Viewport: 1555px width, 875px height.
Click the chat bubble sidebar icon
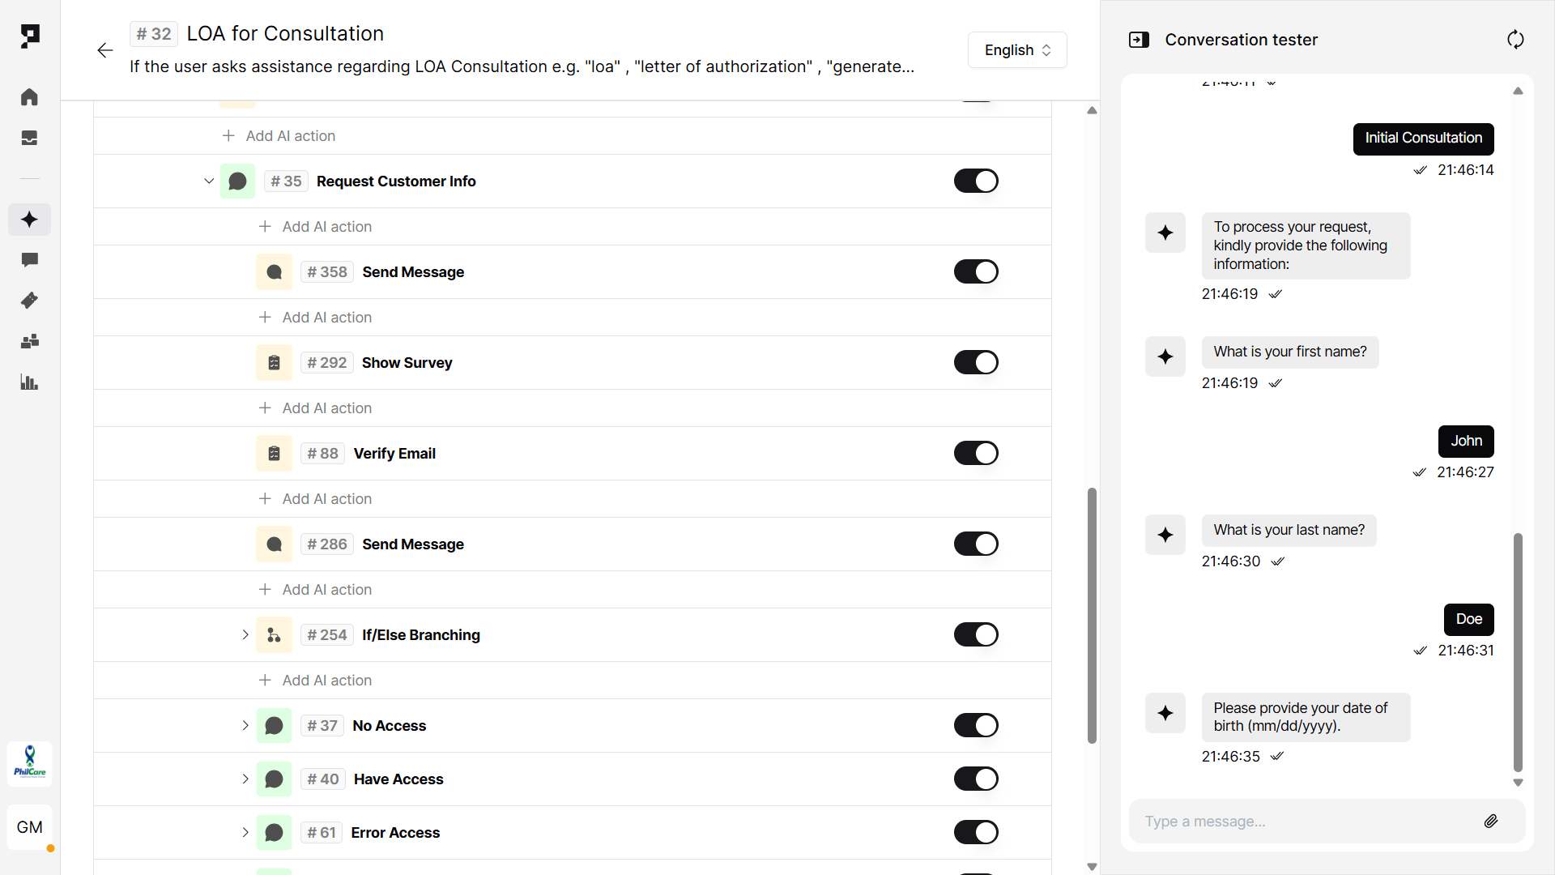29,260
